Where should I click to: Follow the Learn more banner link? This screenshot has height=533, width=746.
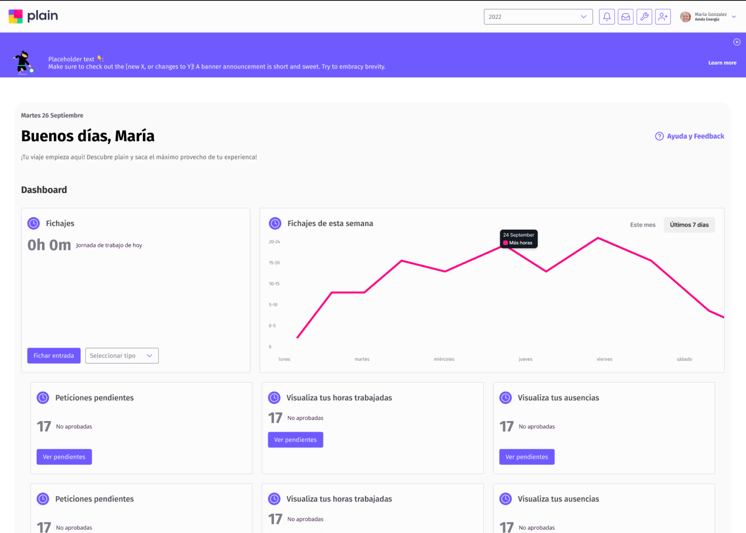tap(722, 63)
